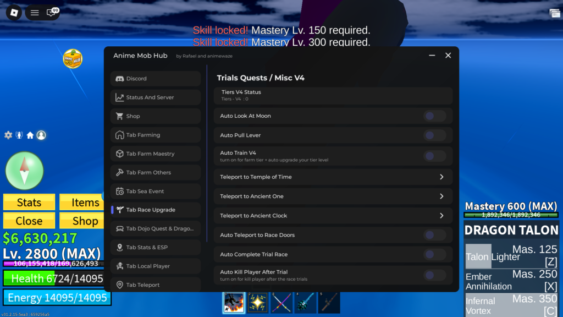
Task: Close the Anime Mob Hub panel
Action: pyautogui.click(x=448, y=56)
